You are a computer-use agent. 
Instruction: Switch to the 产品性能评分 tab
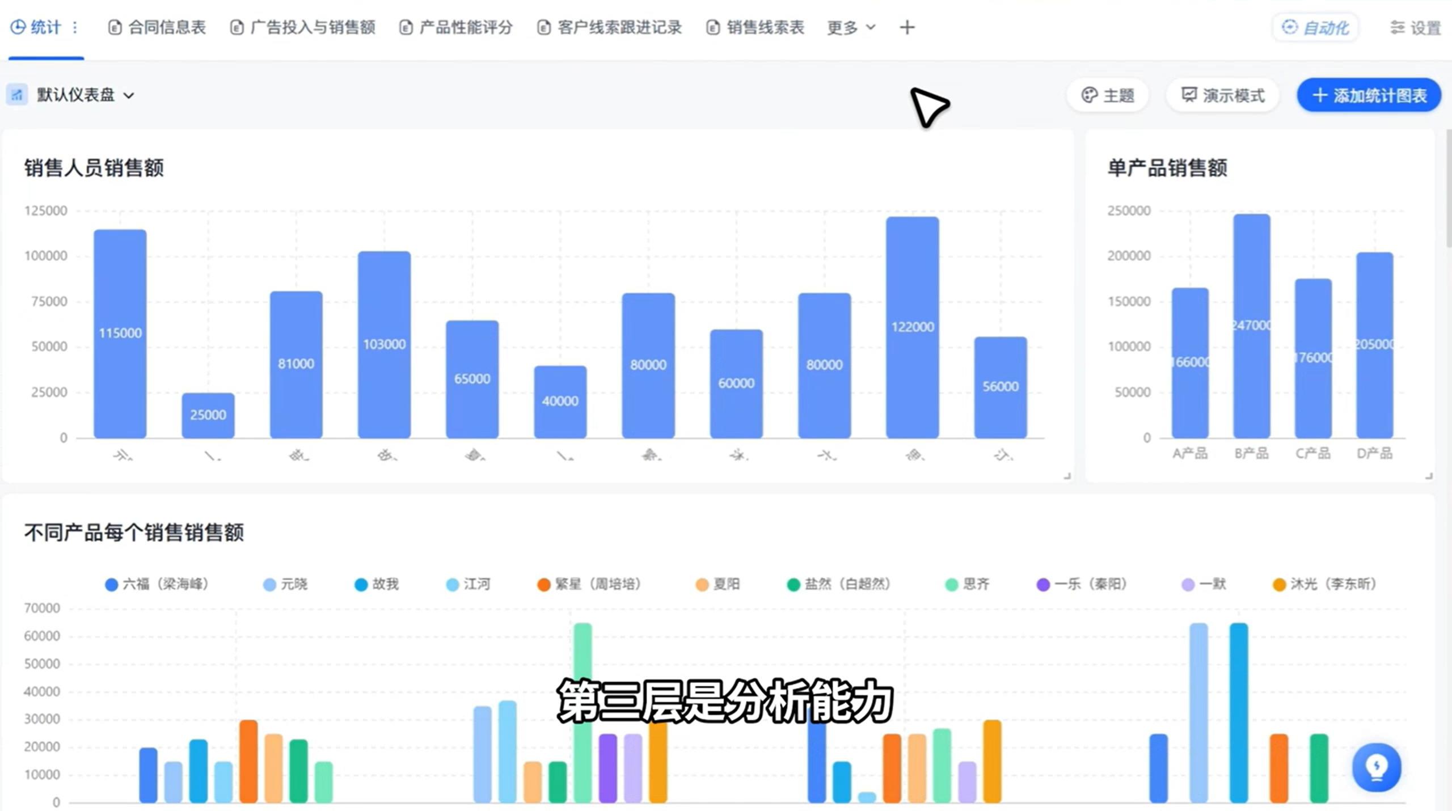(x=456, y=27)
